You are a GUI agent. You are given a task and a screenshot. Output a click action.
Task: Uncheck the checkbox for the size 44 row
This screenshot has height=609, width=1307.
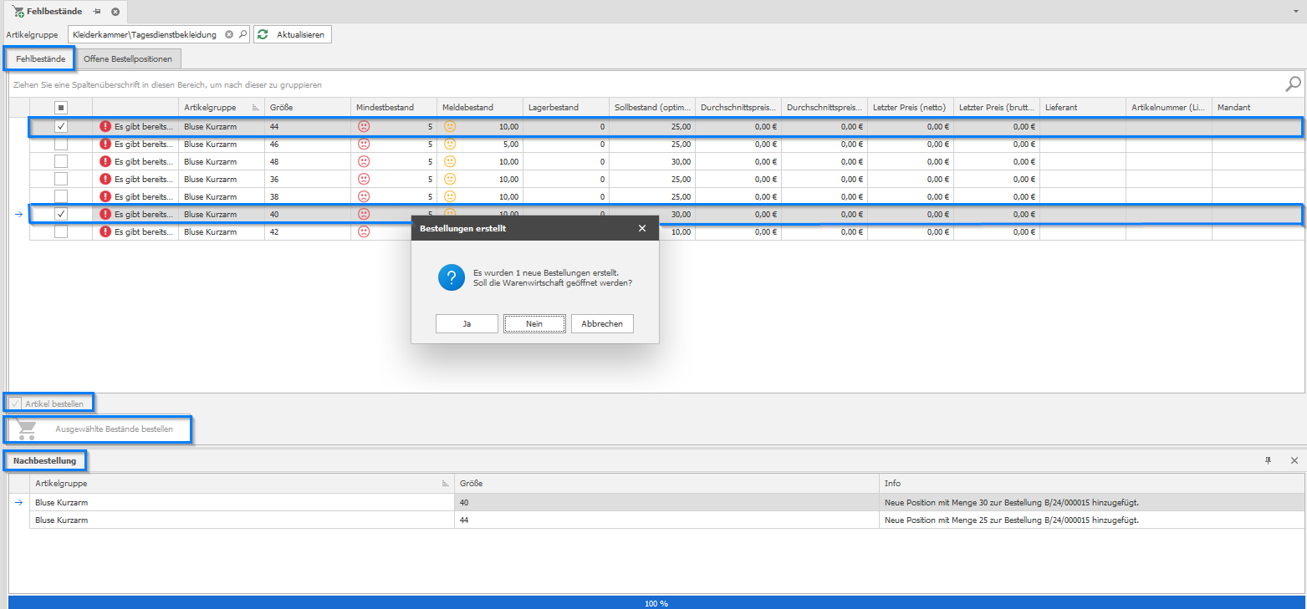(61, 126)
